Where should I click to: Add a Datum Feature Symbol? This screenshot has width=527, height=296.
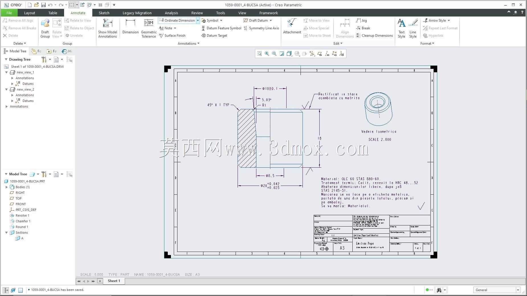(x=221, y=28)
